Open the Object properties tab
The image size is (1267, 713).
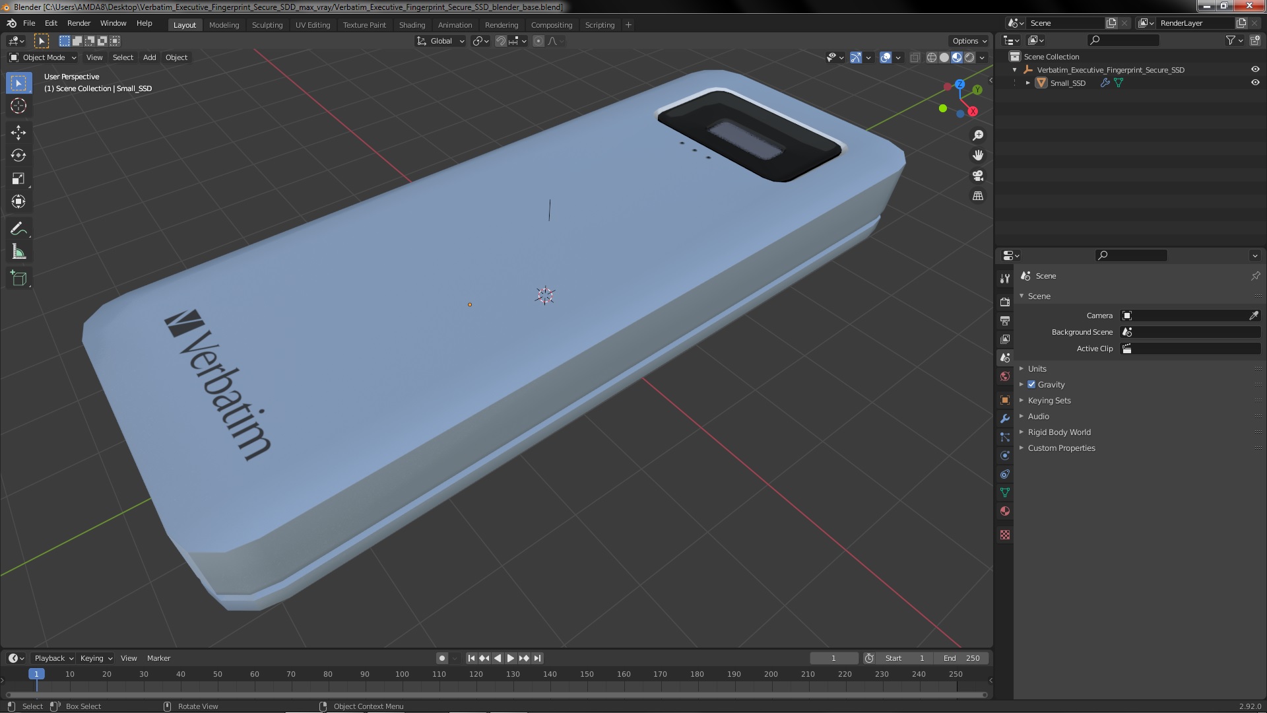[1005, 400]
